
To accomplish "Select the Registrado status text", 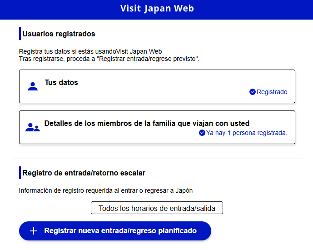I will [272, 92].
